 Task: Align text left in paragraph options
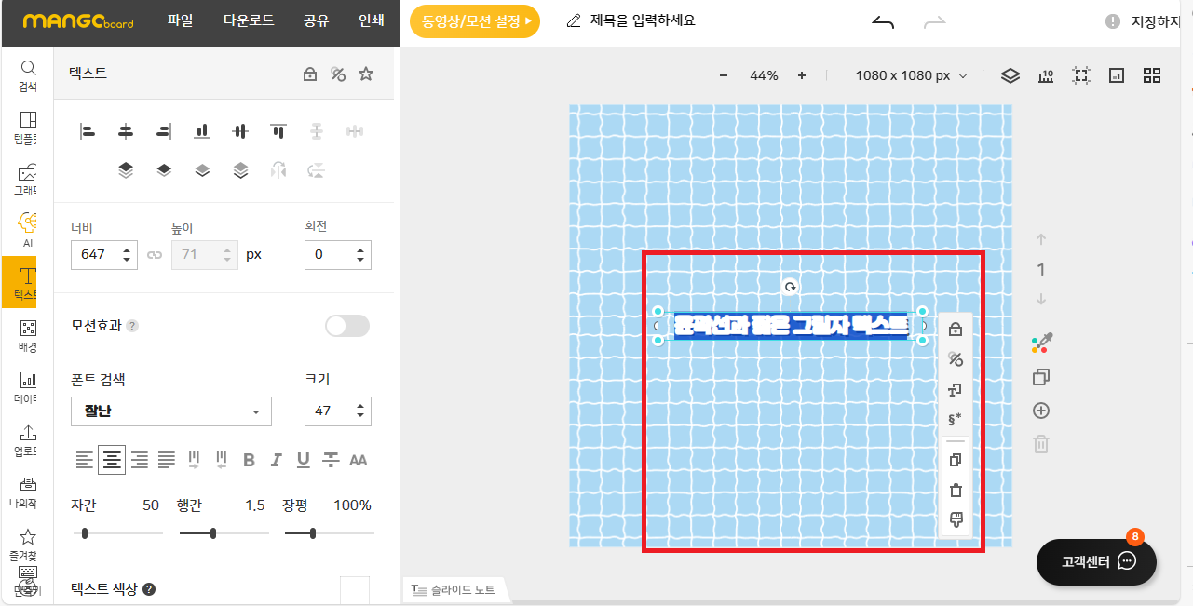[85, 459]
